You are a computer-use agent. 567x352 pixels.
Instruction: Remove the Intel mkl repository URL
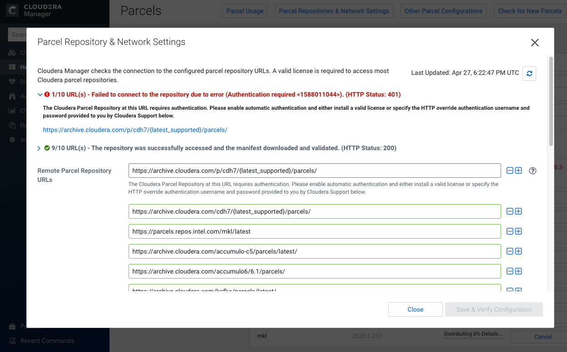click(510, 231)
